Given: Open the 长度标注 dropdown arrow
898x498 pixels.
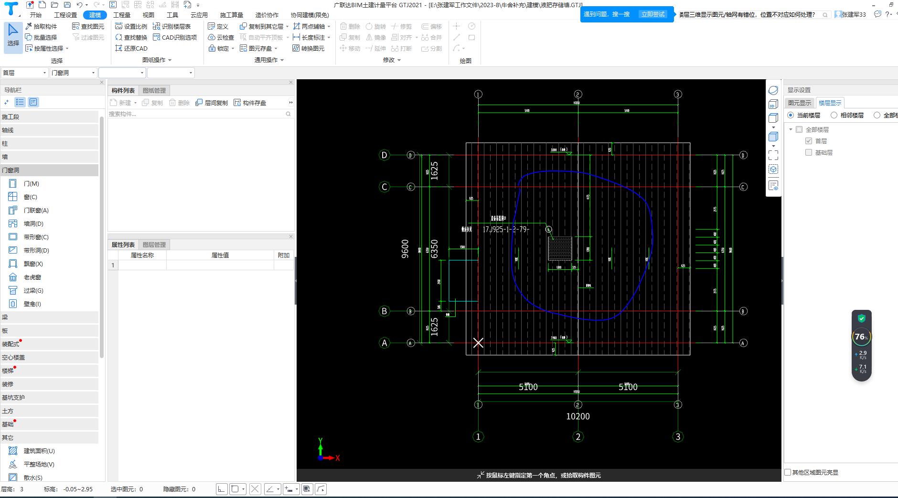Looking at the screenshot, I should point(329,37).
